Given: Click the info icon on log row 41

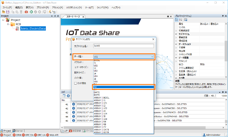Looking at the screenshot, I should [x=73, y=104].
